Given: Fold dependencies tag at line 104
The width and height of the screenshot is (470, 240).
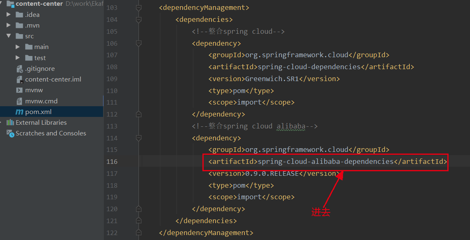Looking at the screenshot, I should [138, 20].
